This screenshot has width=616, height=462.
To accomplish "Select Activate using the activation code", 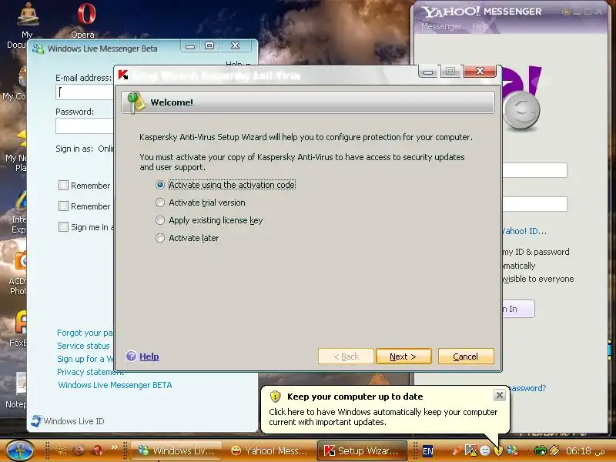I will [x=160, y=185].
